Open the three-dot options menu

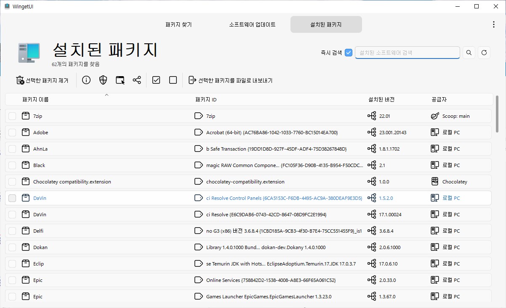tap(493, 24)
